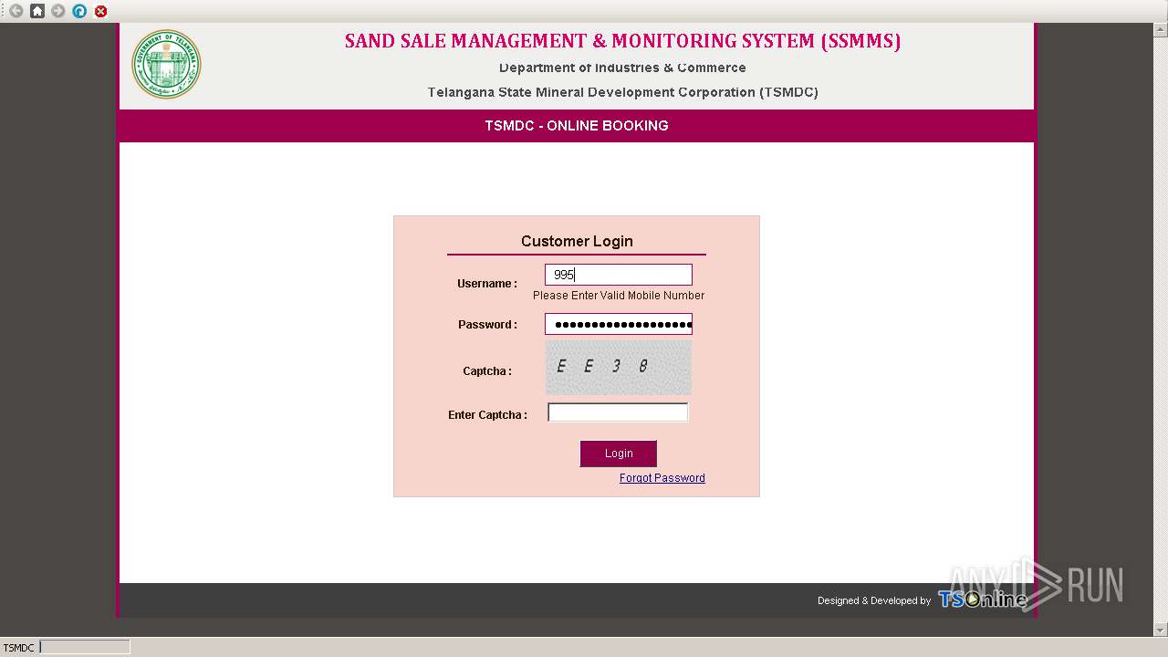Click the TSMDC status bar label
The width and height of the screenshot is (1168, 657).
[x=18, y=648]
